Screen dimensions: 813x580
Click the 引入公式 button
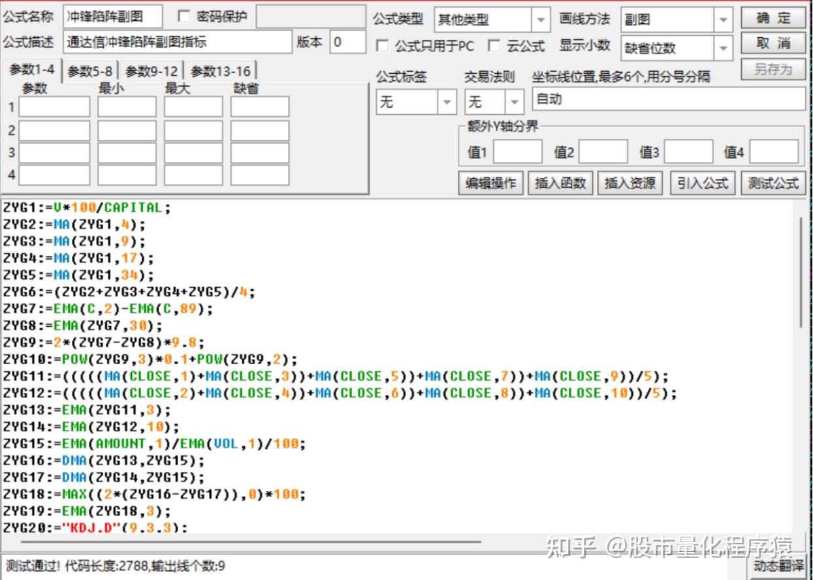click(x=703, y=183)
